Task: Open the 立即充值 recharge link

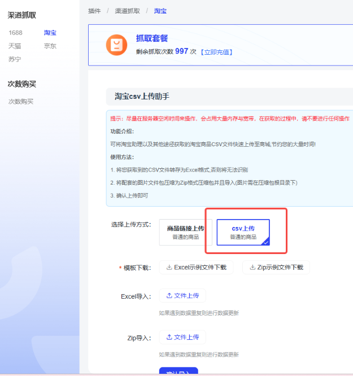Action: (x=217, y=52)
